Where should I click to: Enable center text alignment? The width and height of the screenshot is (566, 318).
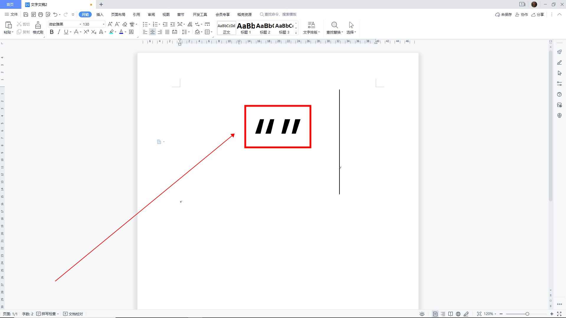pyautogui.click(x=152, y=32)
